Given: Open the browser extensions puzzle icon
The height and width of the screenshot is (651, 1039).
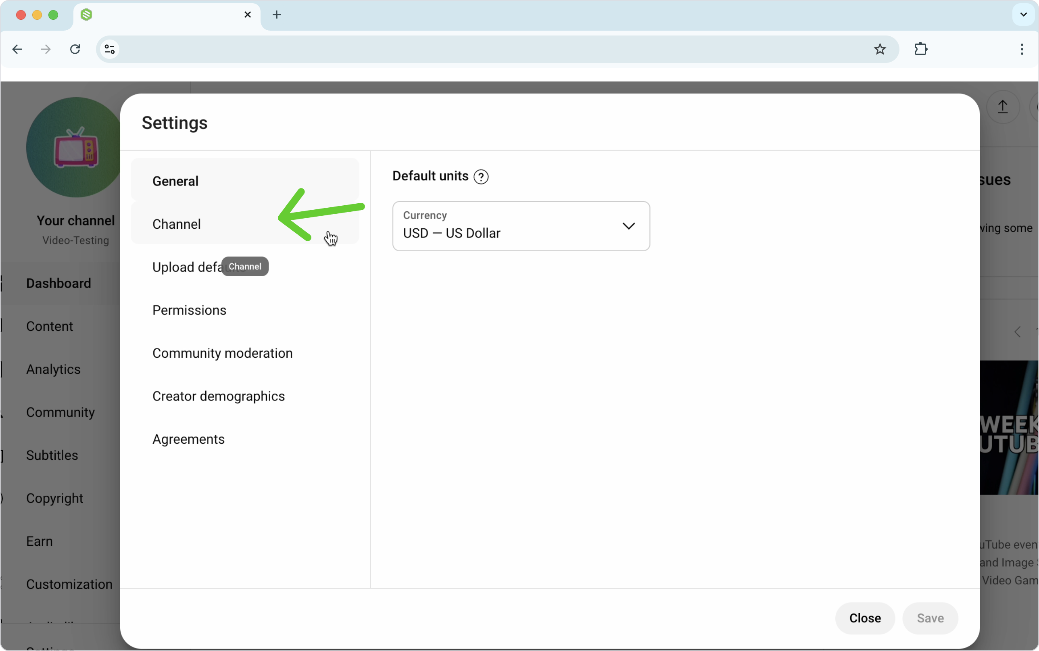Looking at the screenshot, I should tap(921, 49).
